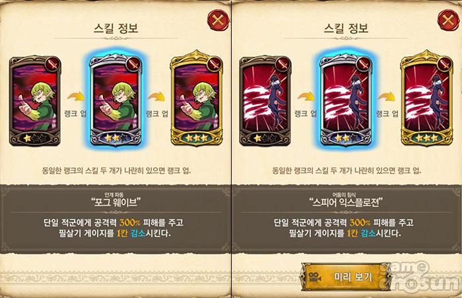Click the 미리 보기 preview button
Screen dimensions: 462x298
(x=346, y=277)
